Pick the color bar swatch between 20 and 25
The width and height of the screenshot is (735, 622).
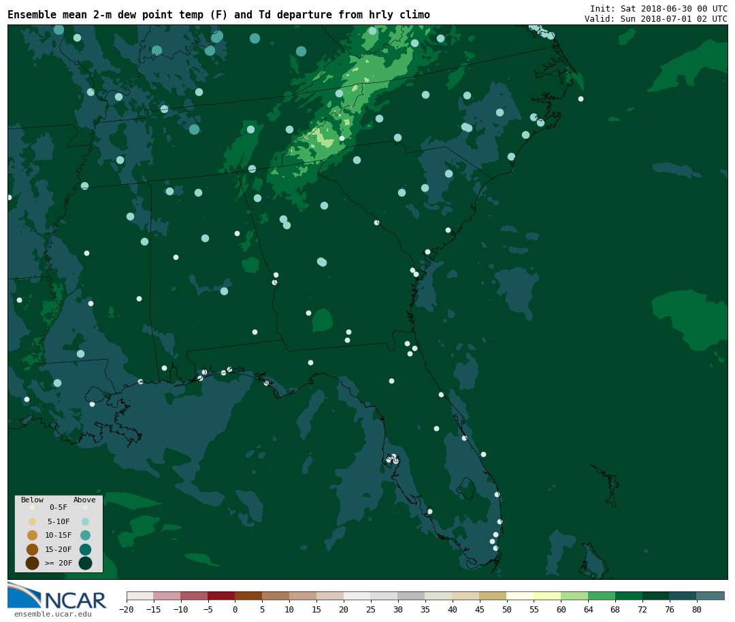click(x=357, y=595)
